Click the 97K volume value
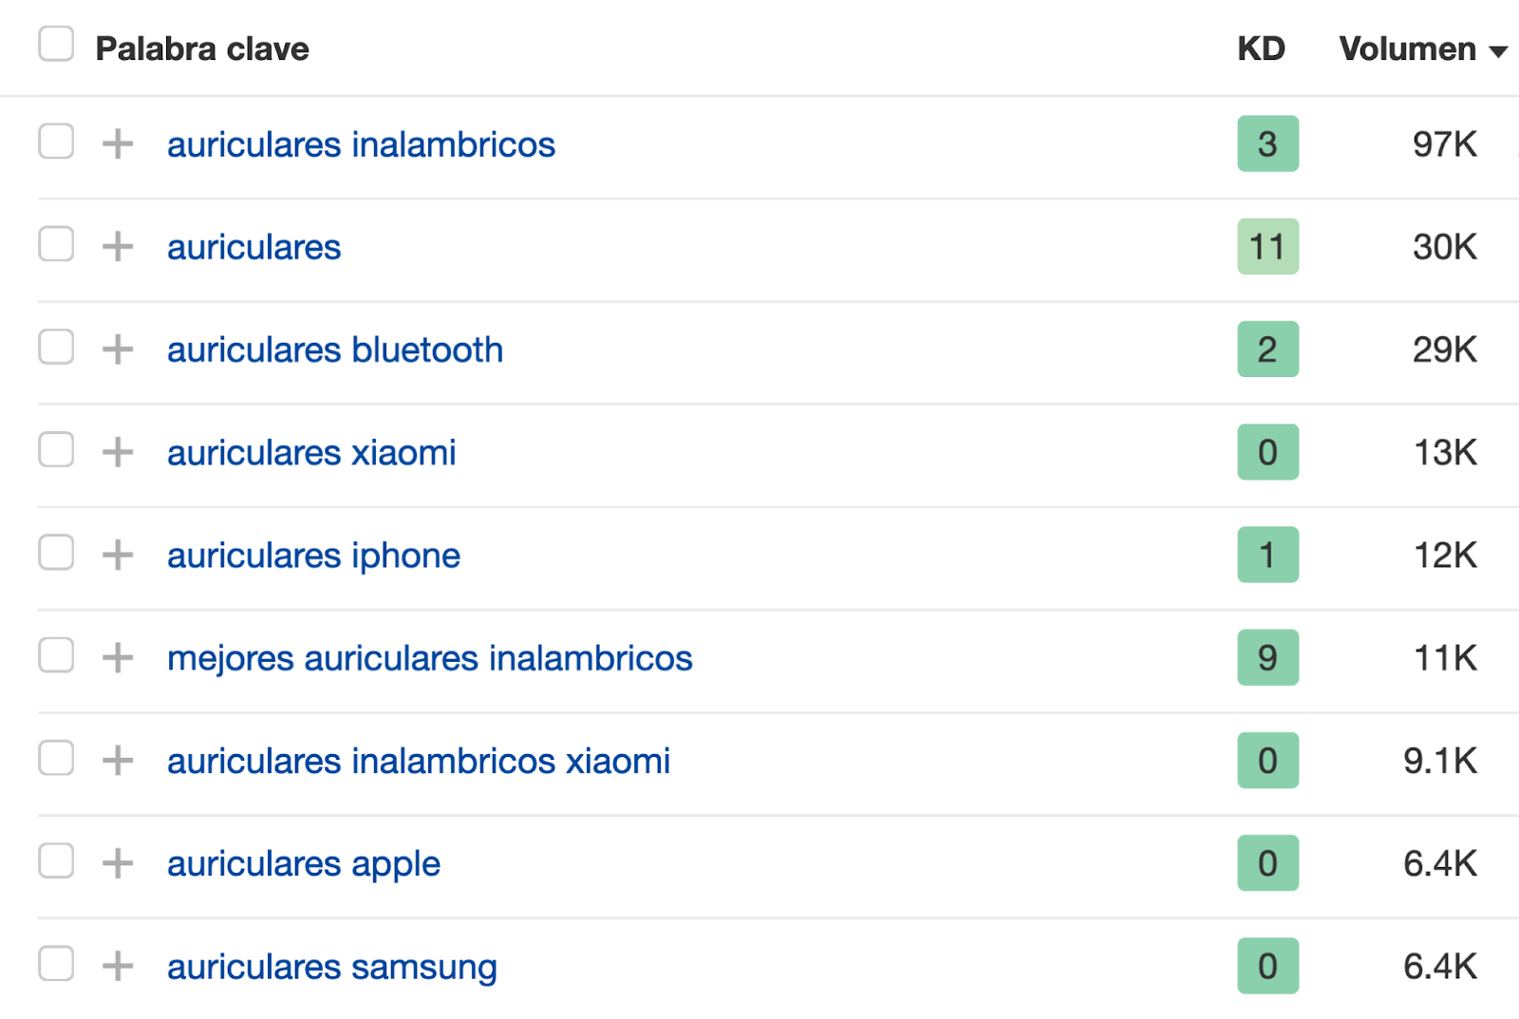This screenshot has height=1019, width=1519. [x=1444, y=144]
